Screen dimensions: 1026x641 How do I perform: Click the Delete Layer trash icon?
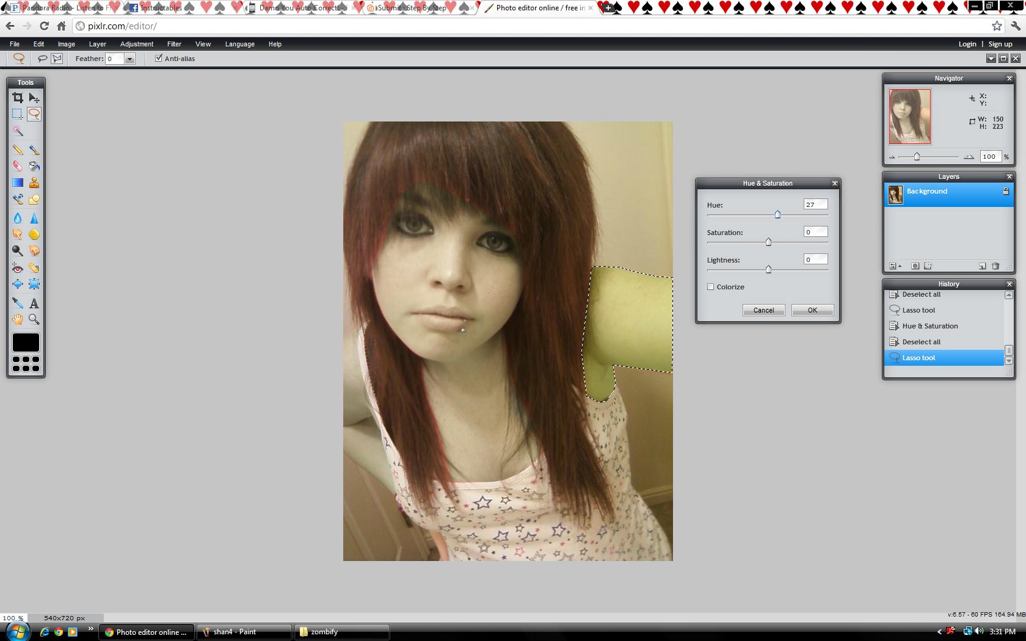coord(995,266)
